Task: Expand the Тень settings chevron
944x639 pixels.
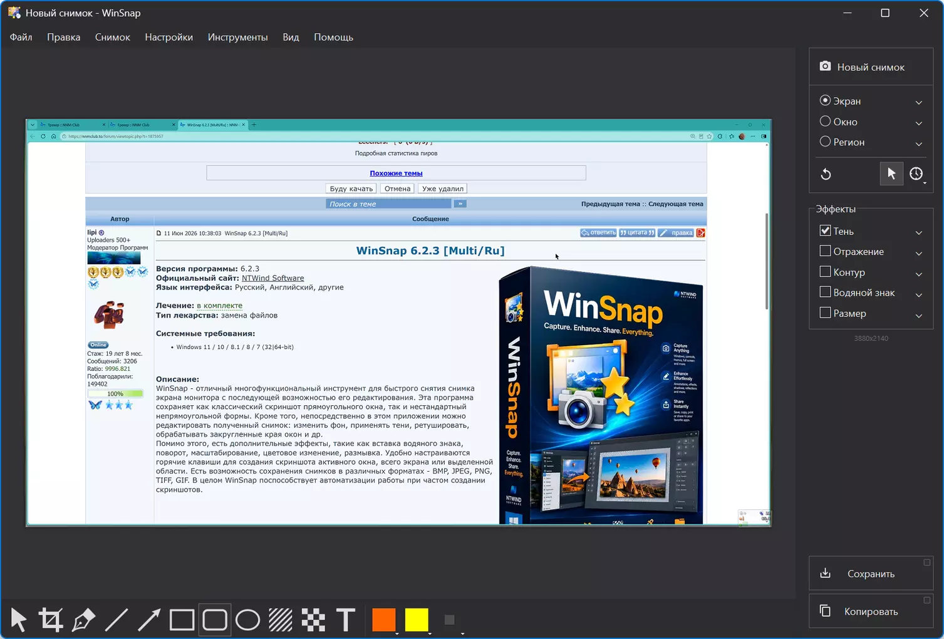Action: 919,233
